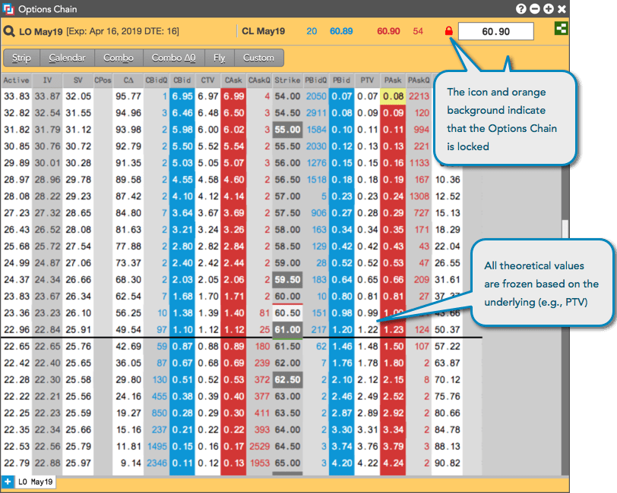Screen dimensions: 617x493
Task: Close the Options Chain window
Action: coord(562,8)
